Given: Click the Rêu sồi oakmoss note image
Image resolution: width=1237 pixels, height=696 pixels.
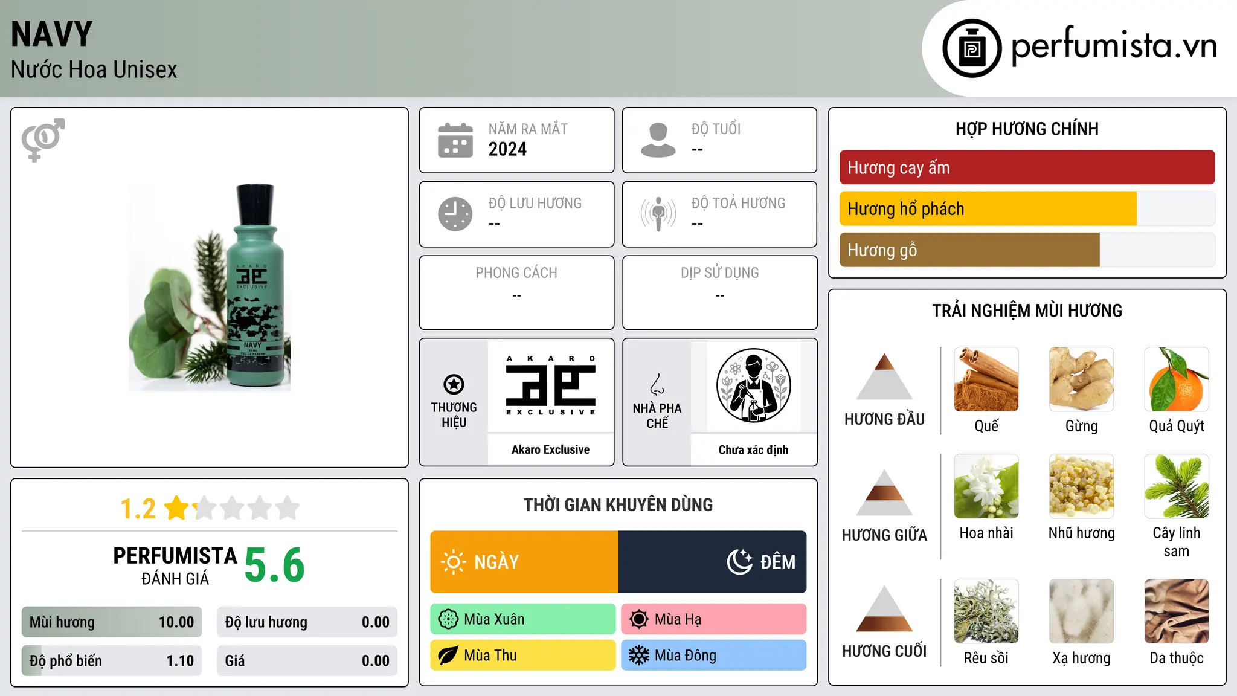Looking at the screenshot, I should [x=986, y=611].
